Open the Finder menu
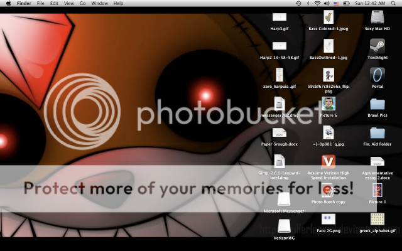This screenshot has width=402, height=251. 24,3
